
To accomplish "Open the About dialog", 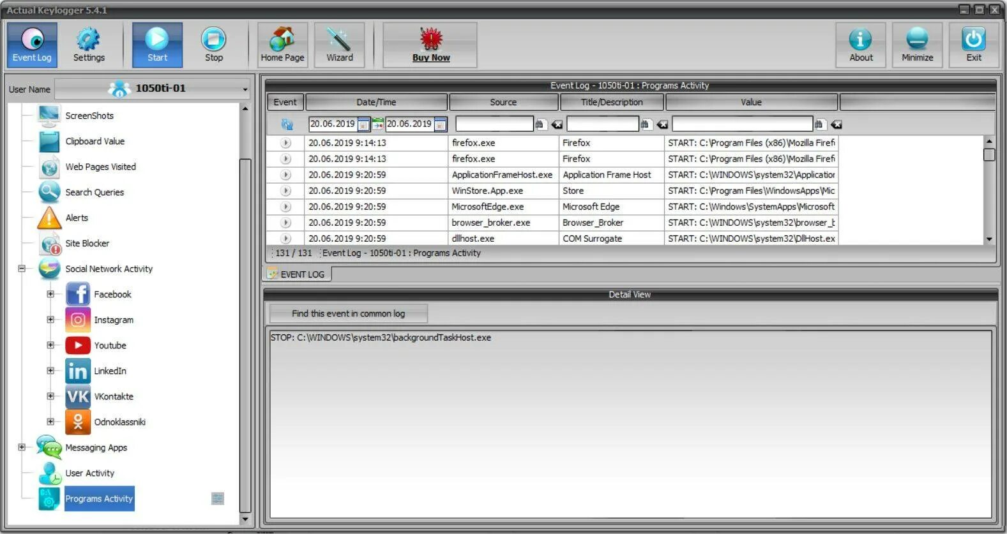I will point(861,45).
